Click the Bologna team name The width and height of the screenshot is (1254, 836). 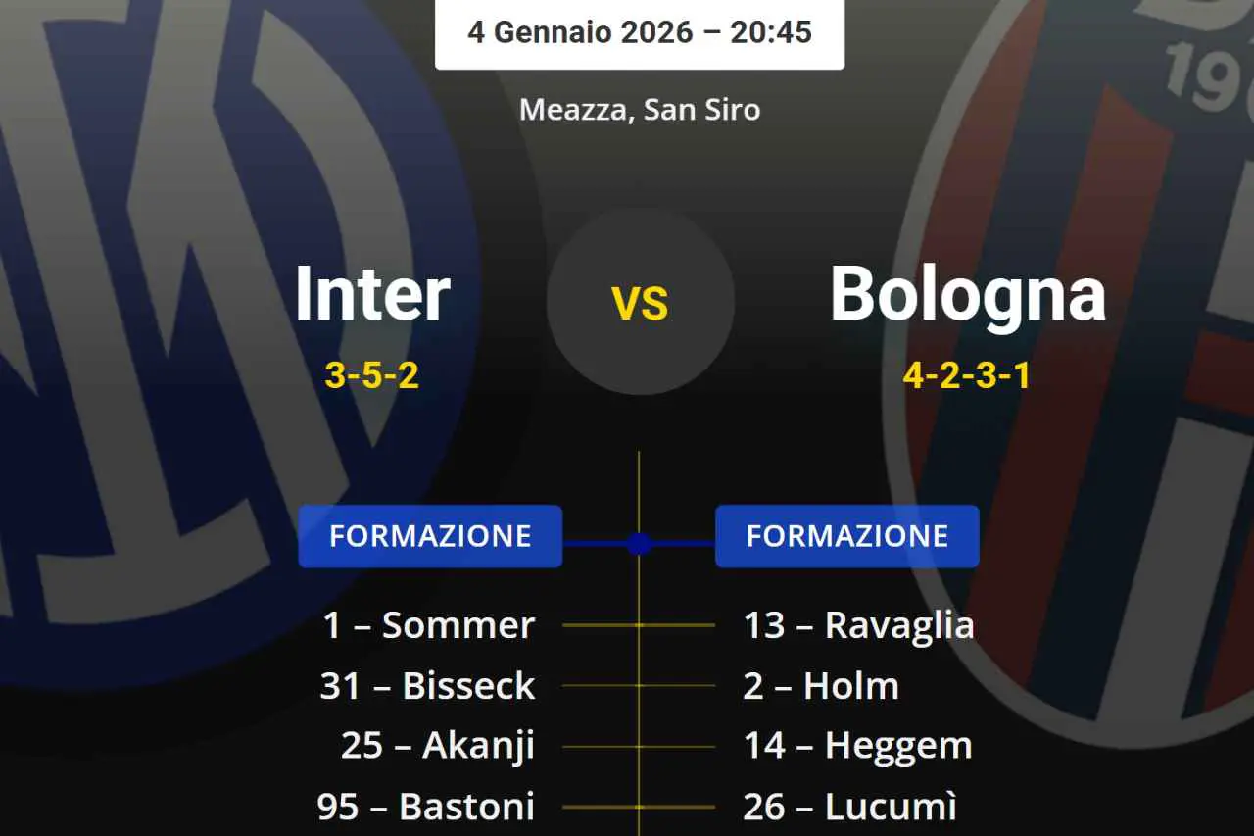point(968,293)
